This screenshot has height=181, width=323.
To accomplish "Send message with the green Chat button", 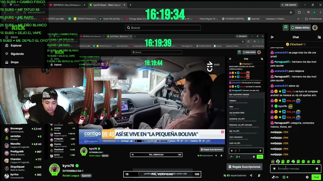I will tap(316, 177).
